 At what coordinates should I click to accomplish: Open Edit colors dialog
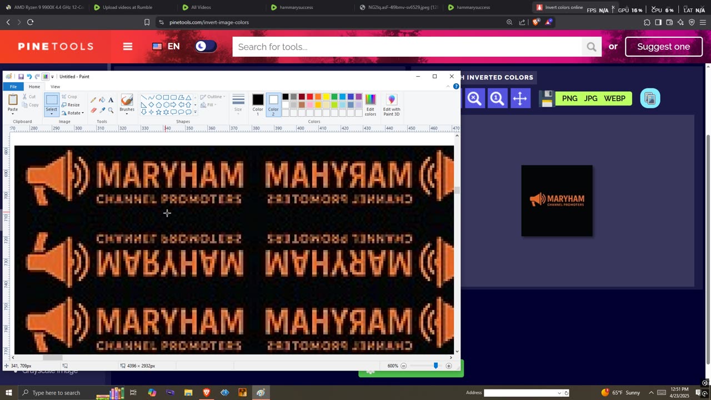coord(370,104)
